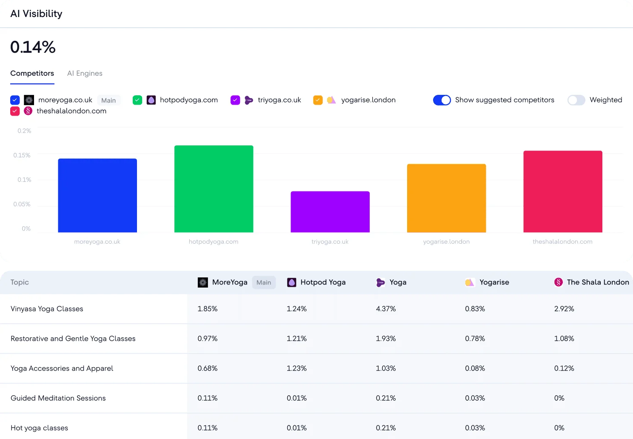Click the 0.68% value in Accessories row
Screen dimensions: 633x439
[208, 368]
